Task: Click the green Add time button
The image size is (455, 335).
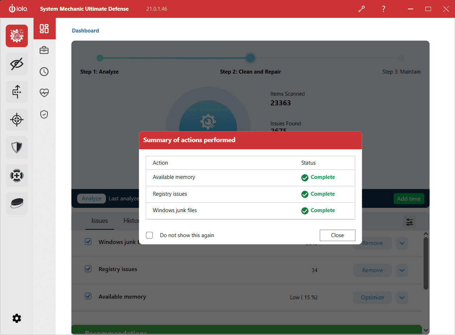Action: pyautogui.click(x=409, y=199)
